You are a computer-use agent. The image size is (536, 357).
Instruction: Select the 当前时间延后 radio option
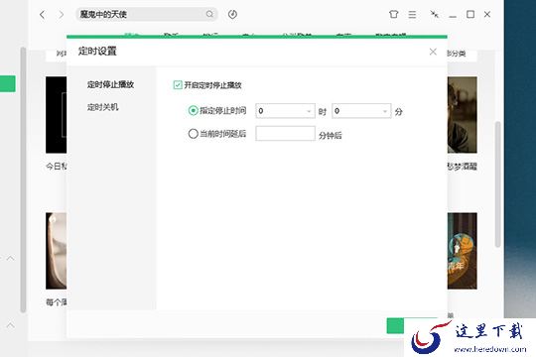coord(194,133)
